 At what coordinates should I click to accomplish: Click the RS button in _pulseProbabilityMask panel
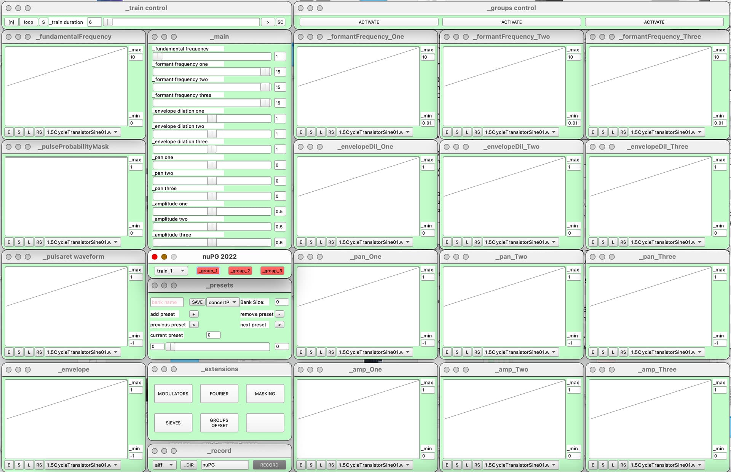click(x=39, y=242)
